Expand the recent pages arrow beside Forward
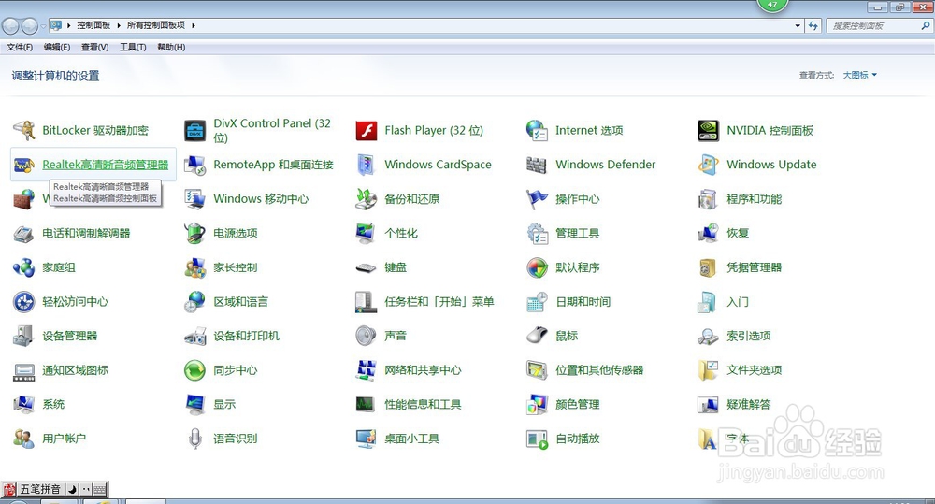This screenshot has height=504, width=935. pos(43,26)
